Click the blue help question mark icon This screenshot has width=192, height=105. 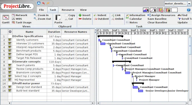click(189, 10)
